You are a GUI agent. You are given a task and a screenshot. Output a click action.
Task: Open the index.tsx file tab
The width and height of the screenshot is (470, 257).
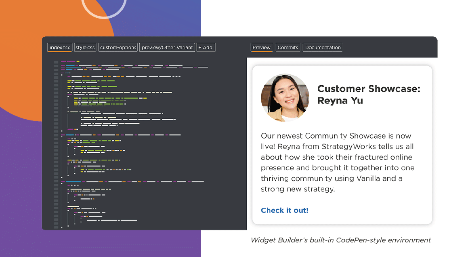pos(60,48)
